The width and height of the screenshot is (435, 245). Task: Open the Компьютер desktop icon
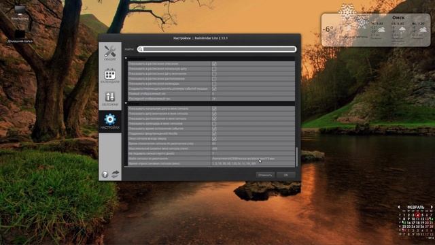tap(20, 13)
